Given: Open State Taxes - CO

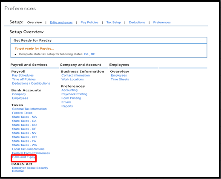Looking at the screenshot, I should [x=24, y=125].
